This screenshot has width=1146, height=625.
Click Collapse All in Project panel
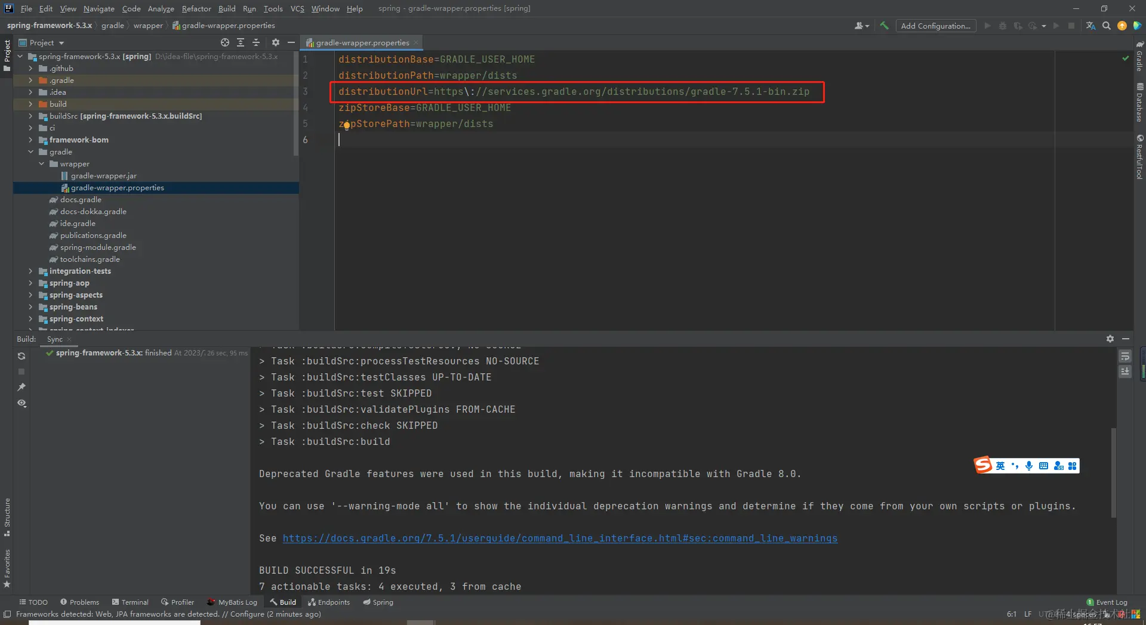[x=256, y=42]
